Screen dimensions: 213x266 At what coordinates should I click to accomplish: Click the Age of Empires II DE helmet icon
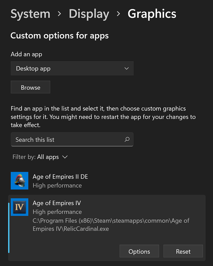(19, 181)
